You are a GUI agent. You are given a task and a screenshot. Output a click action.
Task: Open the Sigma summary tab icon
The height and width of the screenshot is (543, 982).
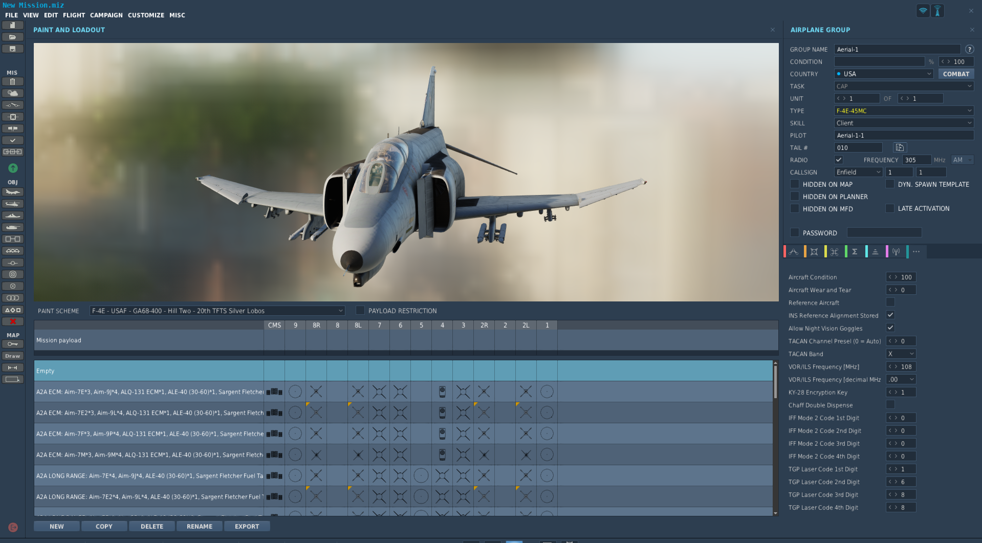click(855, 251)
